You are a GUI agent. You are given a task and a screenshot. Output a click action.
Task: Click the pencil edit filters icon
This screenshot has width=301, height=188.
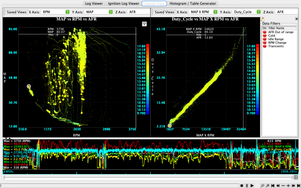[x=262, y=19]
